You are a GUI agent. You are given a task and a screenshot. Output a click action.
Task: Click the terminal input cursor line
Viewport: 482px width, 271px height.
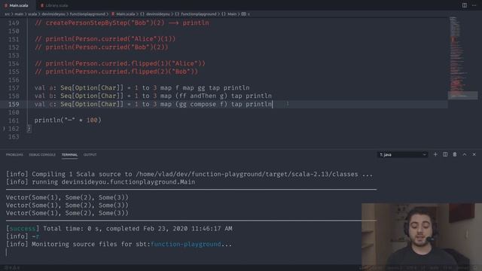coord(6,252)
